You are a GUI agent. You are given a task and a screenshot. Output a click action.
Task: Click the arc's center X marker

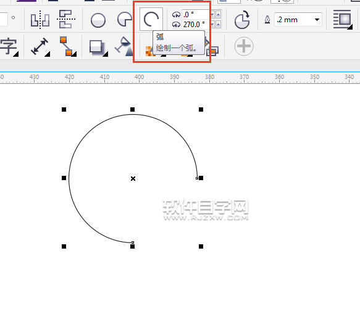(x=133, y=178)
